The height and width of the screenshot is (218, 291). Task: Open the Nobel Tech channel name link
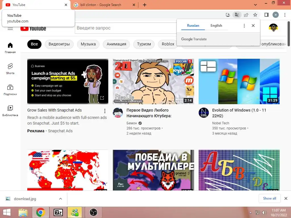tap(221, 123)
